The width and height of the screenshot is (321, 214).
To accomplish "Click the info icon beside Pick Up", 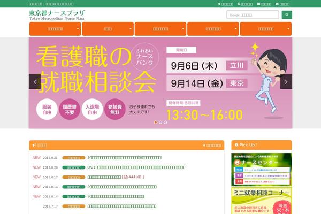I will [x=236, y=145].
